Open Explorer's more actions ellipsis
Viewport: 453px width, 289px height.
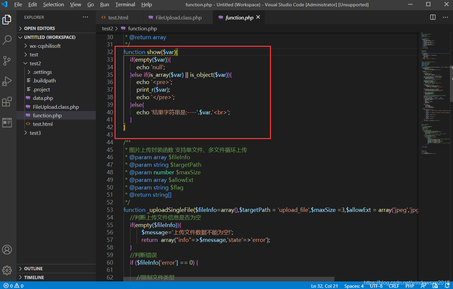click(x=85, y=17)
